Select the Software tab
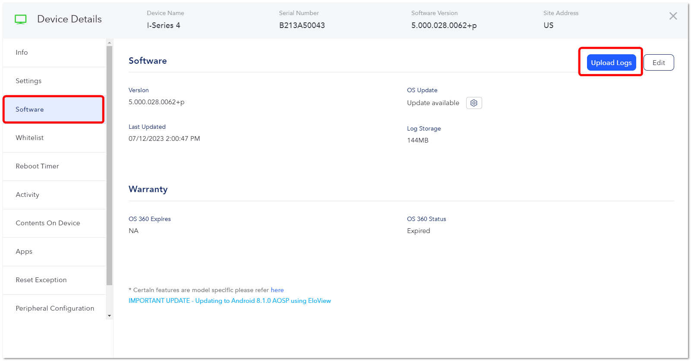This screenshot has height=361, width=691. 54,109
